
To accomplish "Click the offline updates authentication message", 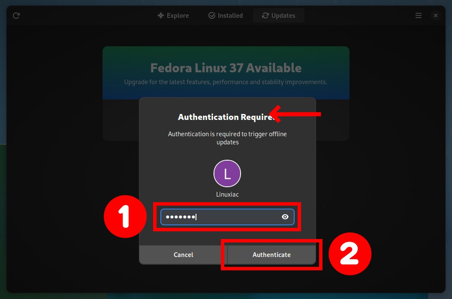I will point(227,138).
